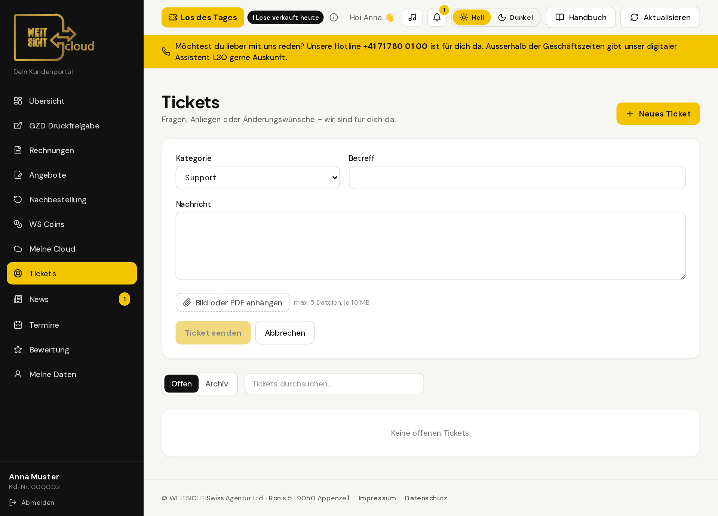The image size is (718, 516).
Task: Click the music note icon button
Action: pos(412,18)
